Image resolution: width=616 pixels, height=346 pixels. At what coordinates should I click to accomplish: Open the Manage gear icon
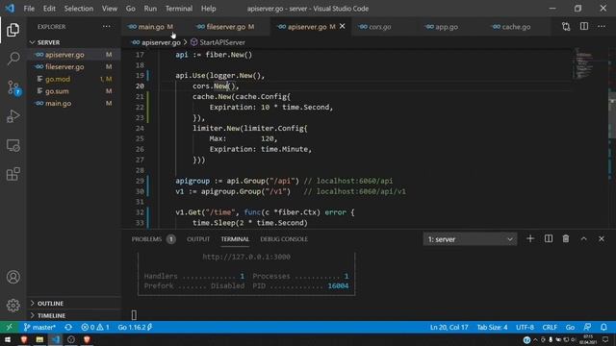click(13, 306)
